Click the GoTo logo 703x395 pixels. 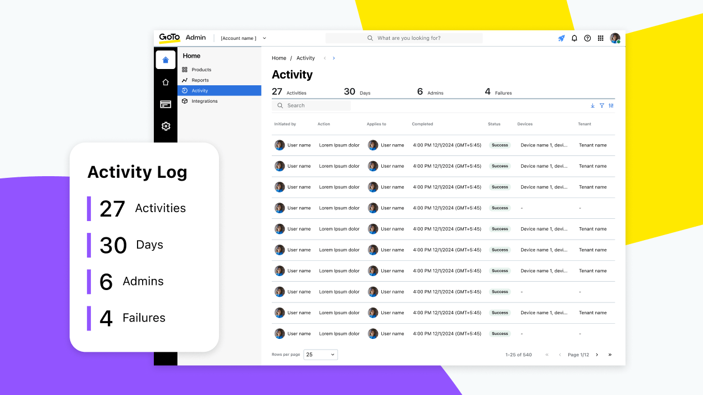(169, 38)
